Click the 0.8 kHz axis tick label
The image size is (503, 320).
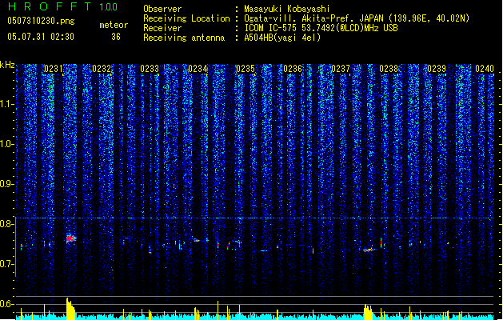[6, 224]
